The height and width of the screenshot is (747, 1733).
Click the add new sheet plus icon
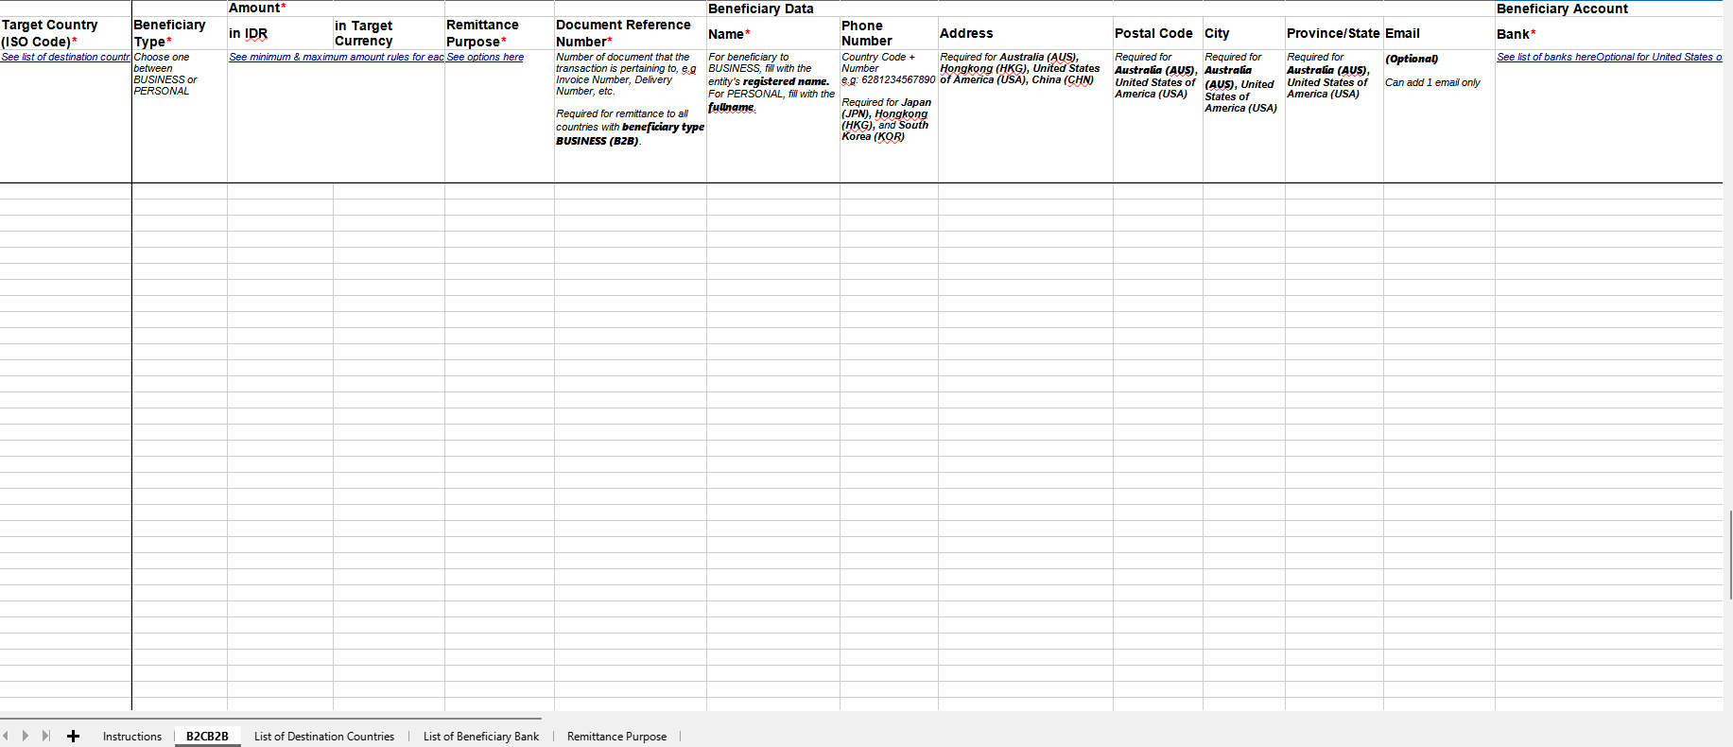click(73, 736)
